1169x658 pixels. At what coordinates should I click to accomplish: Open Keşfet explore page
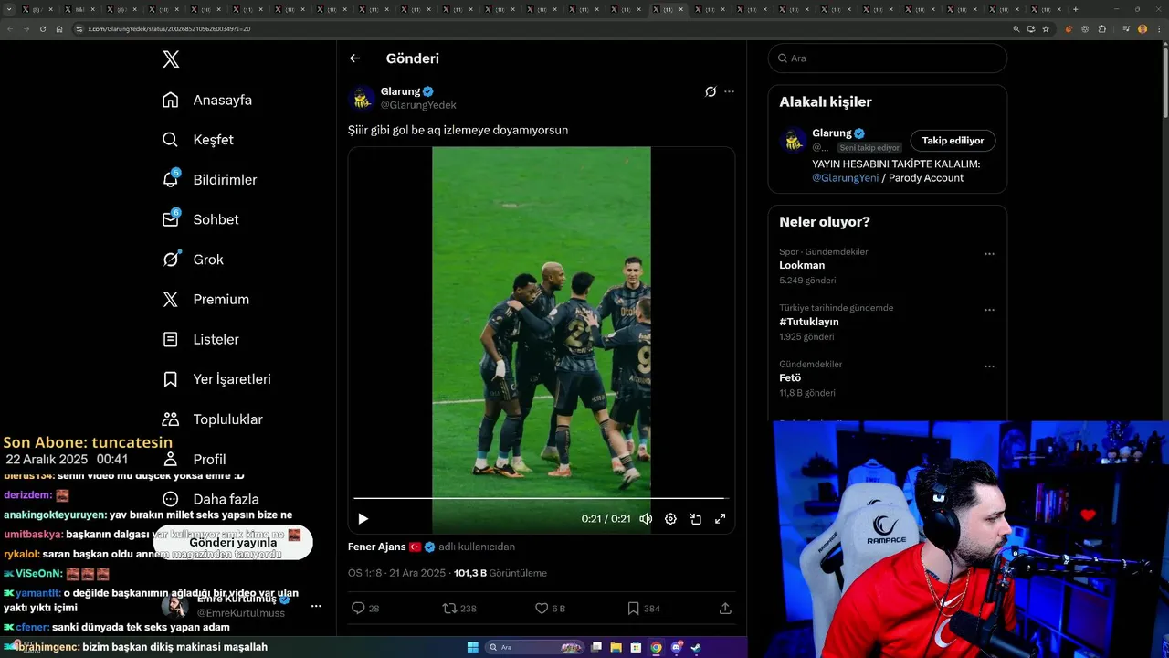point(198,140)
